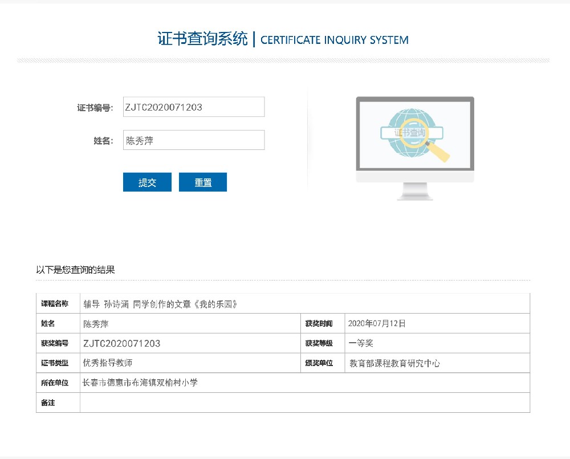Select the name 陈秀萍 in the result table
570x459 pixels.
point(96,324)
